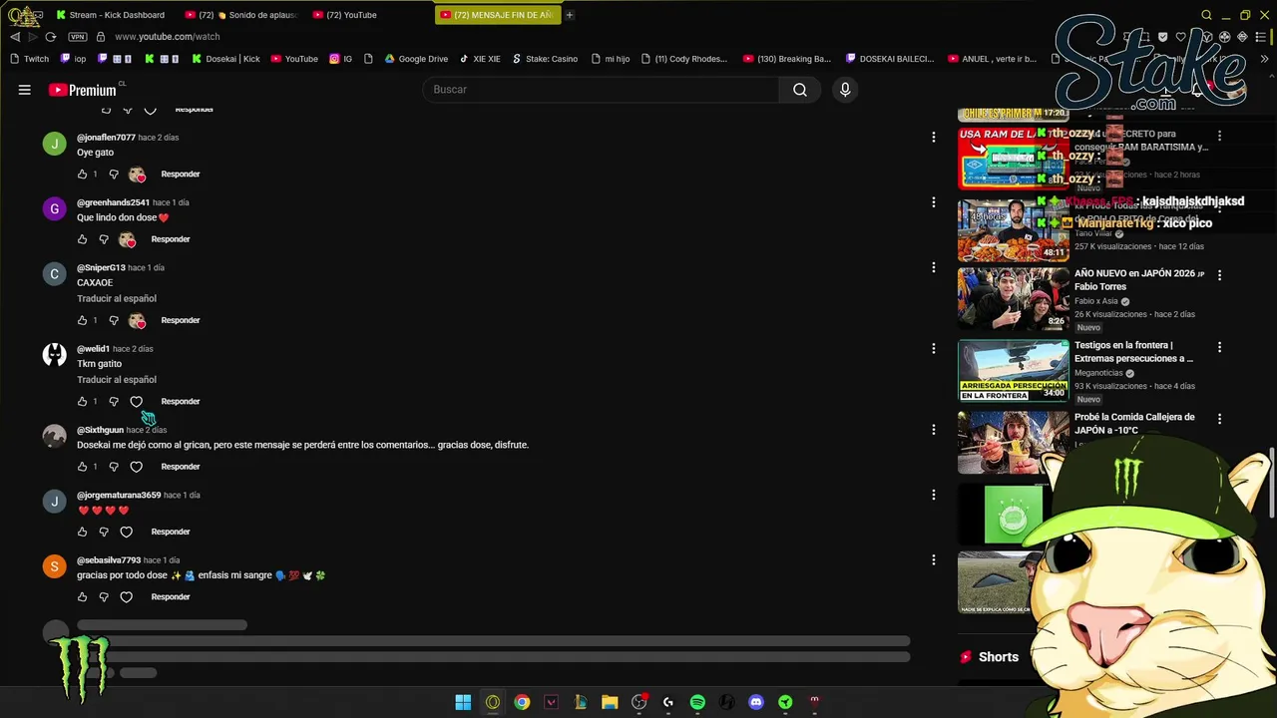Click the magnifier search button beside Buscar
Viewport: 1277px width, 718px height.
click(800, 90)
